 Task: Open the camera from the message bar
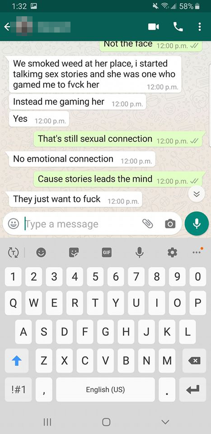pyautogui.click(x=170, y=224)
